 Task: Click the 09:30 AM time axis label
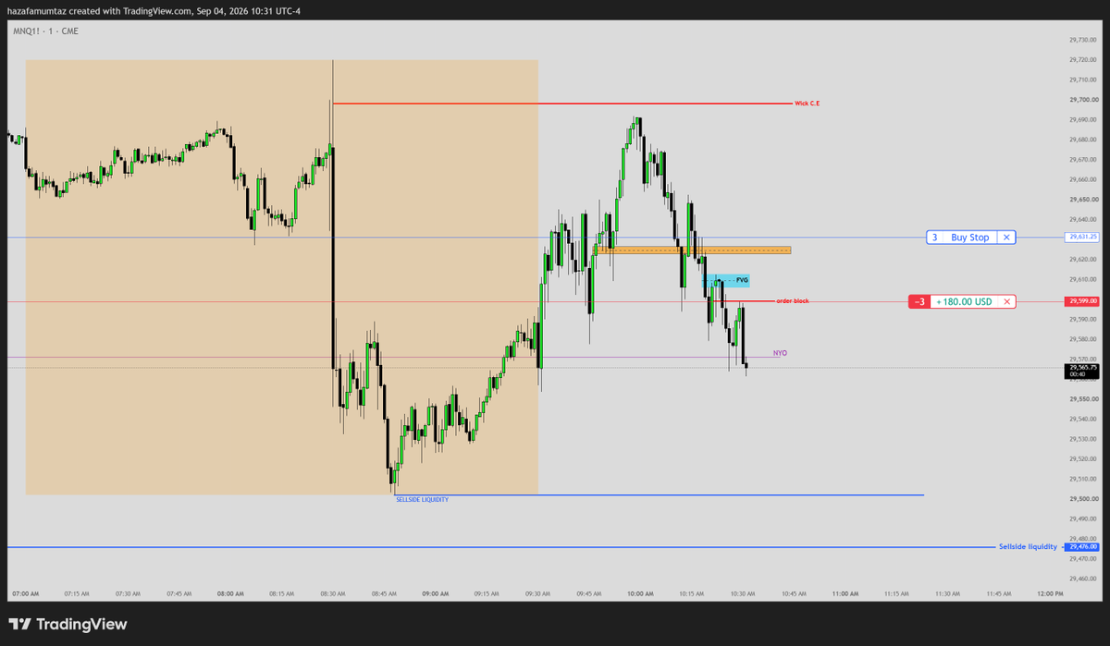click(x=538, y=593)
